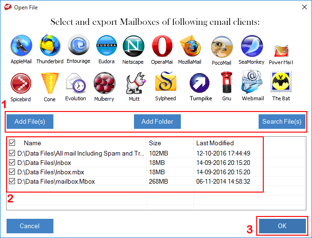Pick the Webmail client icon

click(252, 82)
